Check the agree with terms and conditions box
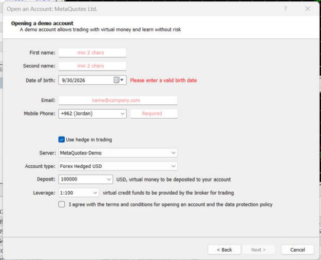 click(x=62, y=204)
